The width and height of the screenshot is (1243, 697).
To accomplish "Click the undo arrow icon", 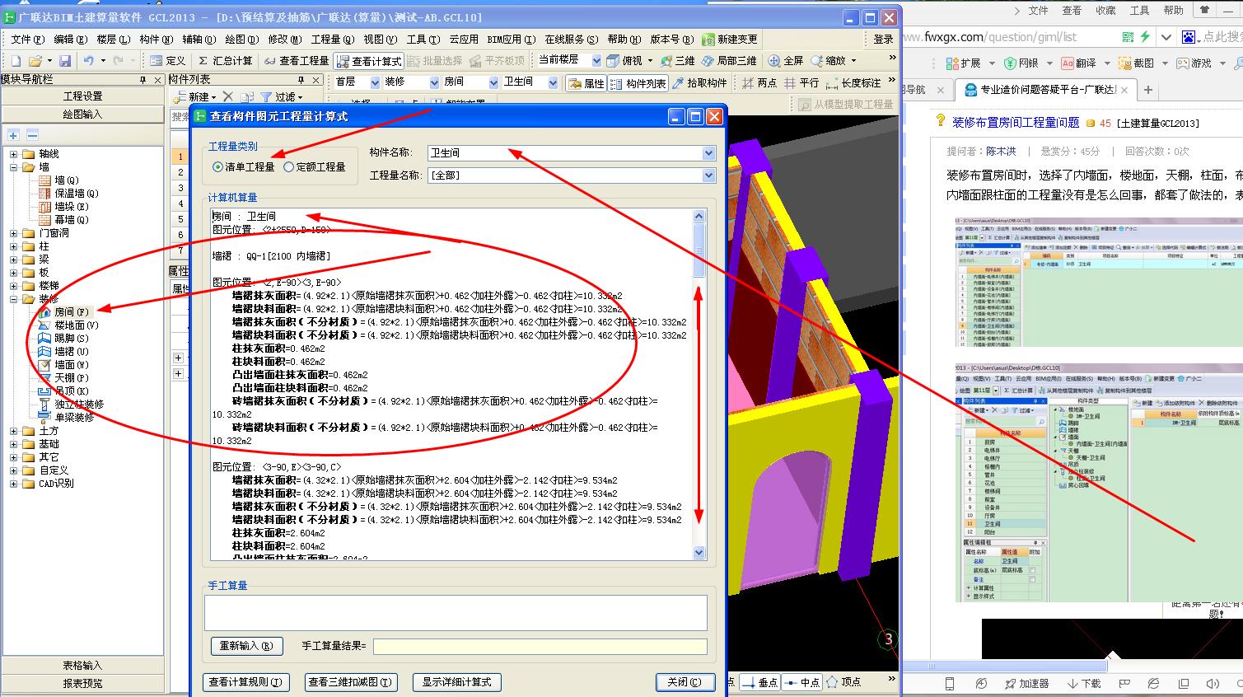I will pyautogui.click(x=88, y=61).
